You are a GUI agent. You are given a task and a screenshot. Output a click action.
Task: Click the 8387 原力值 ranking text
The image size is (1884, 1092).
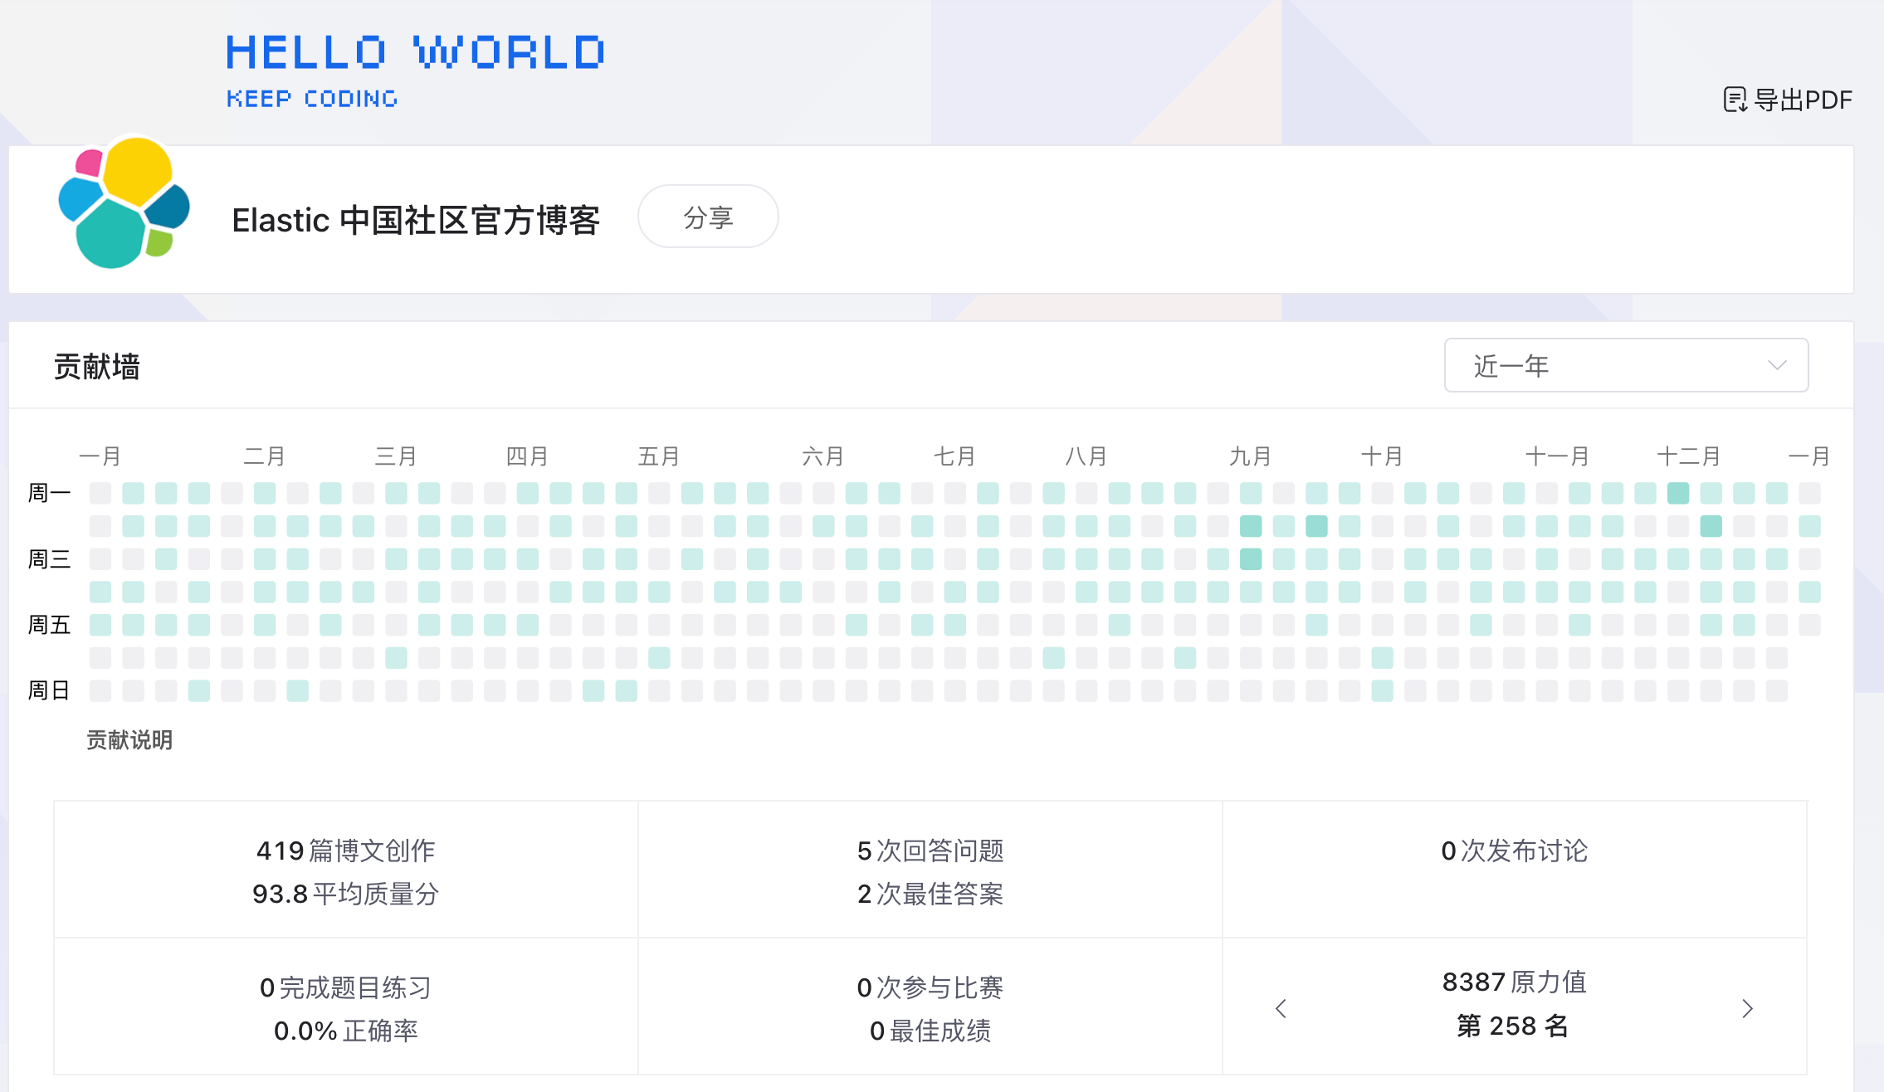(x=1514, y=982)
